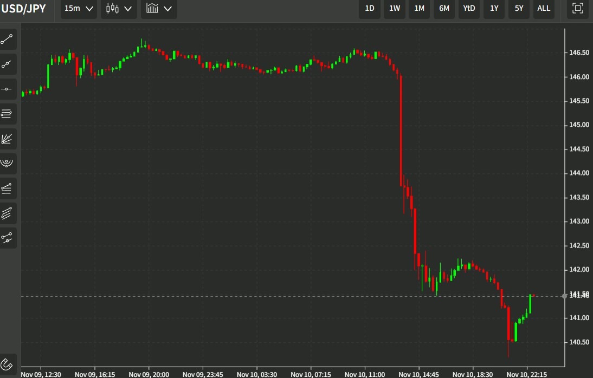Set range to 1W
593x378 pixels.
point(395,8)
